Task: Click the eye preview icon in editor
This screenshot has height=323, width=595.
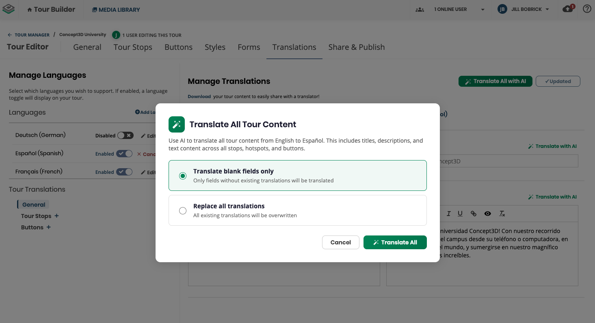Action: 487,214
